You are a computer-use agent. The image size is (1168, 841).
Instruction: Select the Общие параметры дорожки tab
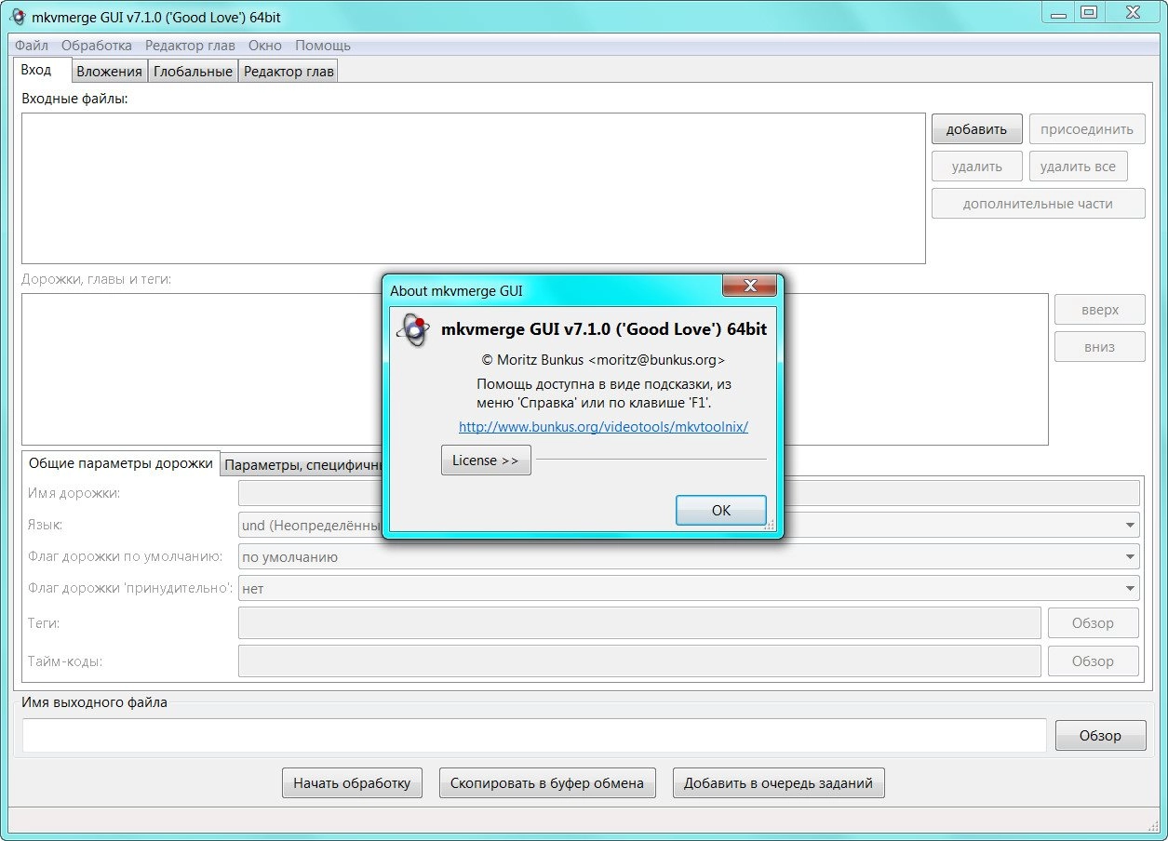point(121,463)
